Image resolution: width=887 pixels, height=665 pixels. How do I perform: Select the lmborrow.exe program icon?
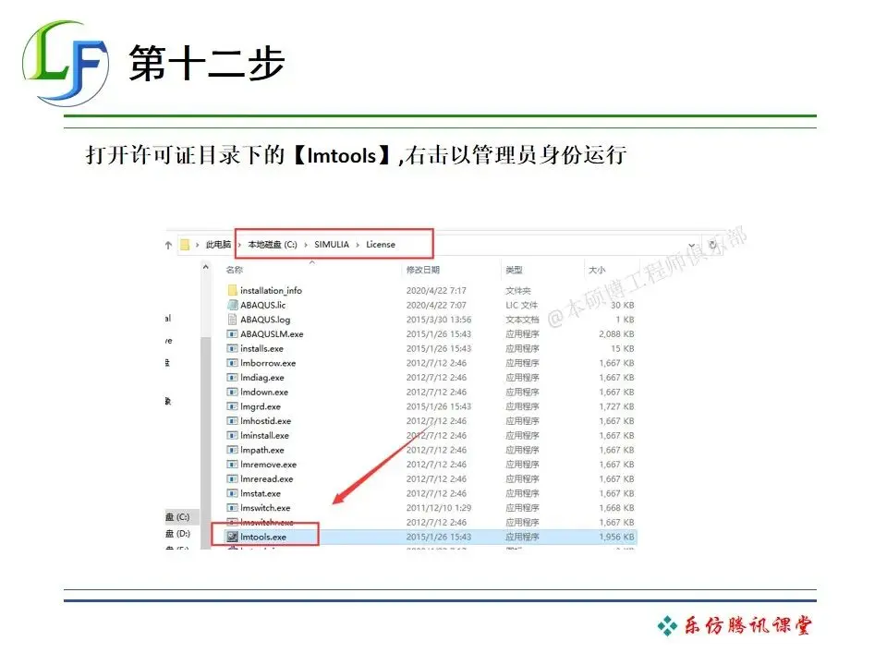[232, 363]
